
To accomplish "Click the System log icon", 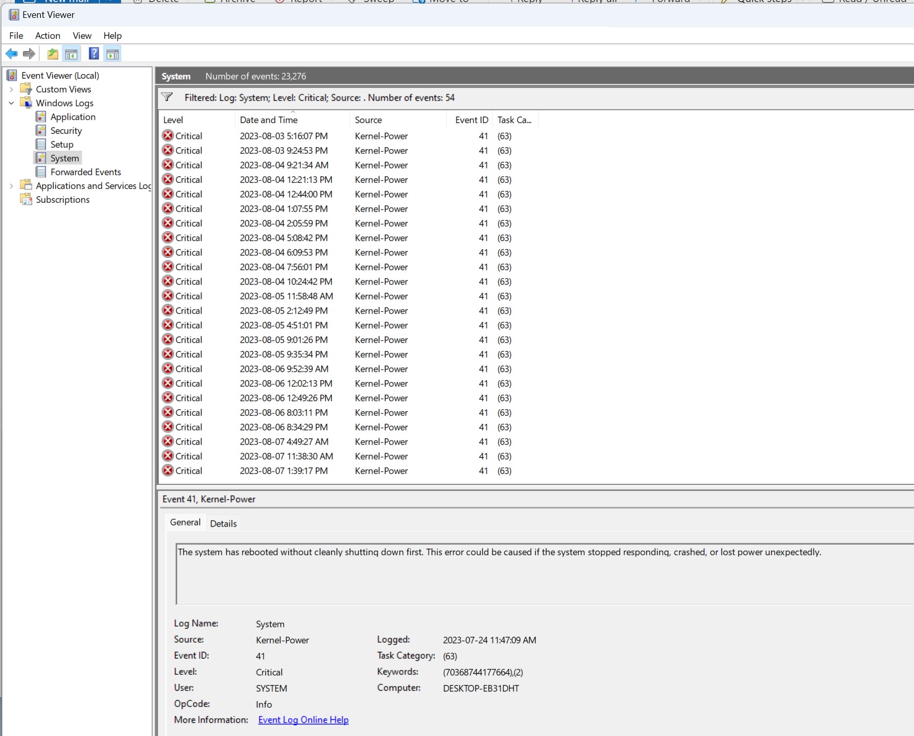I will (41, 158).
